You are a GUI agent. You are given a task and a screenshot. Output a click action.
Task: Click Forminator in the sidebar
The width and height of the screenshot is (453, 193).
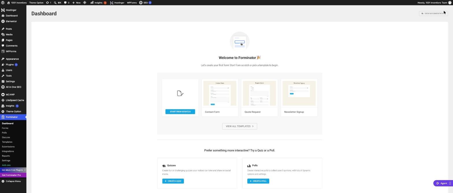[x=13, y=117]
